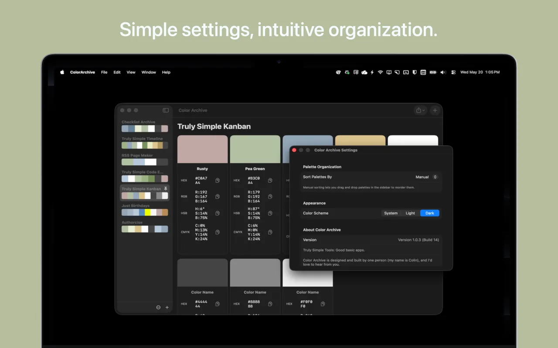Open the Wi-Fi menu bar icon
Image resolution: width=558 pixels, height=348 pixels.
point(380,72)
